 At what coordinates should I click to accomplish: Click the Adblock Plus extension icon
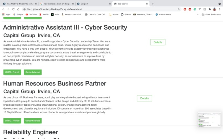coord(190,9)
